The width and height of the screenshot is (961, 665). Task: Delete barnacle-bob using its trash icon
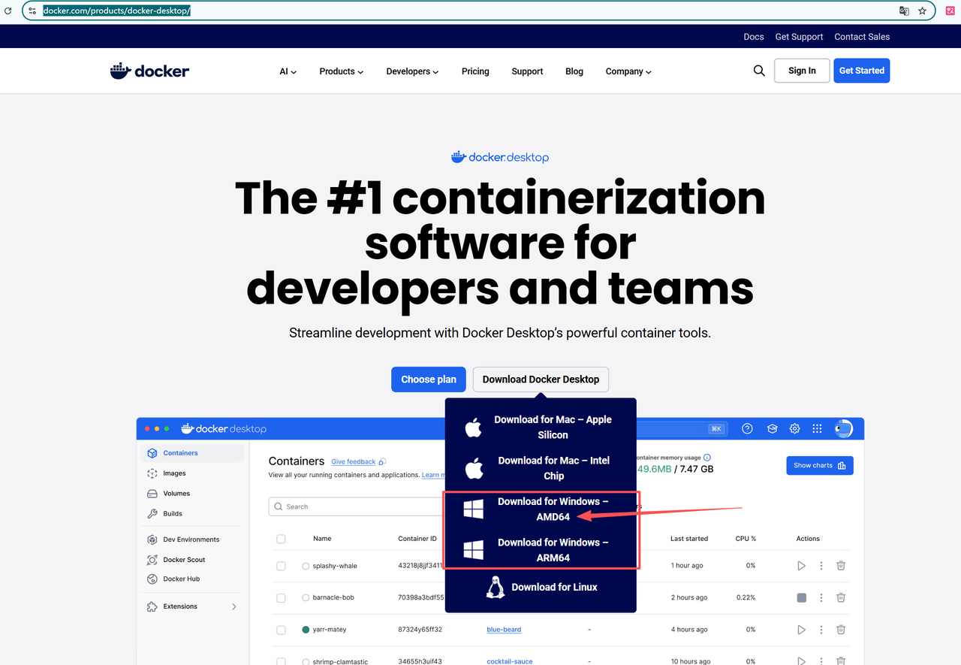pyautogui.click(x=841, y=597)
